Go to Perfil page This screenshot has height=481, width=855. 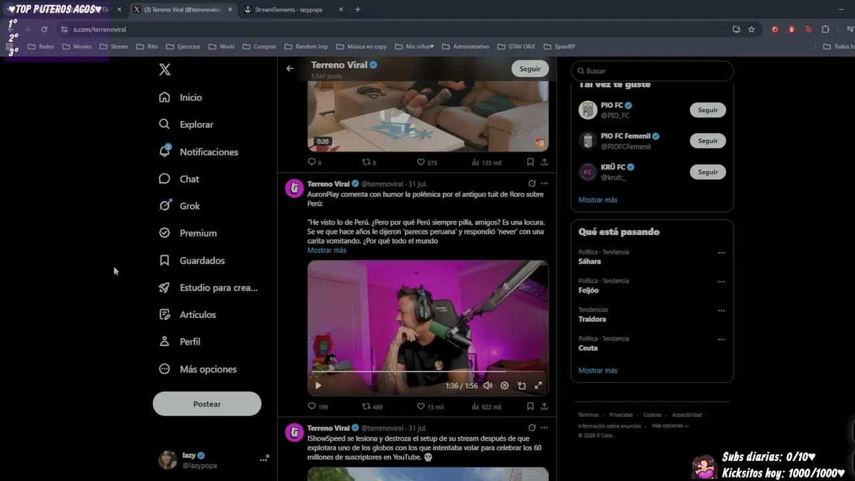coord(180,341)
